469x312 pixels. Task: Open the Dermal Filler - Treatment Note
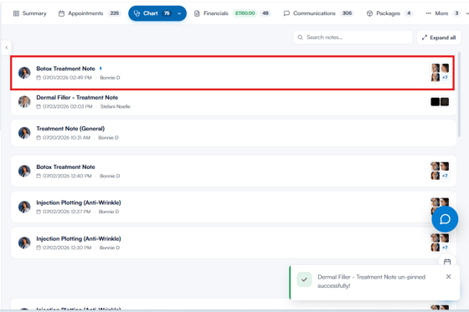pyautogui.click(x=234, y=102)
